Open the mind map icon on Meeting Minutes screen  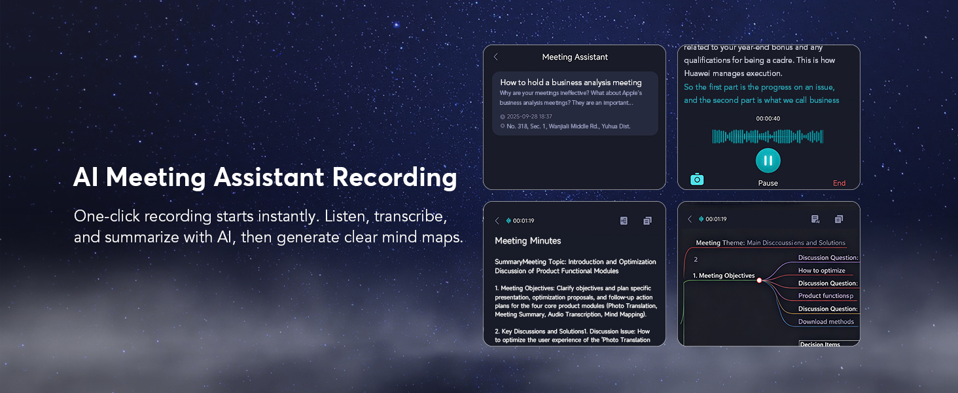click(624, 221)
